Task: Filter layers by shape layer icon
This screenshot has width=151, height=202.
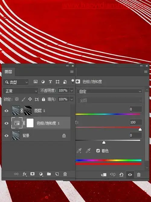Action: [57, 82]
